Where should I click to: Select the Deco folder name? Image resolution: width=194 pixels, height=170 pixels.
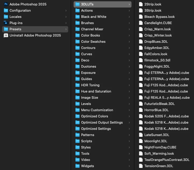pyautogui.click(x=85, y=60)
